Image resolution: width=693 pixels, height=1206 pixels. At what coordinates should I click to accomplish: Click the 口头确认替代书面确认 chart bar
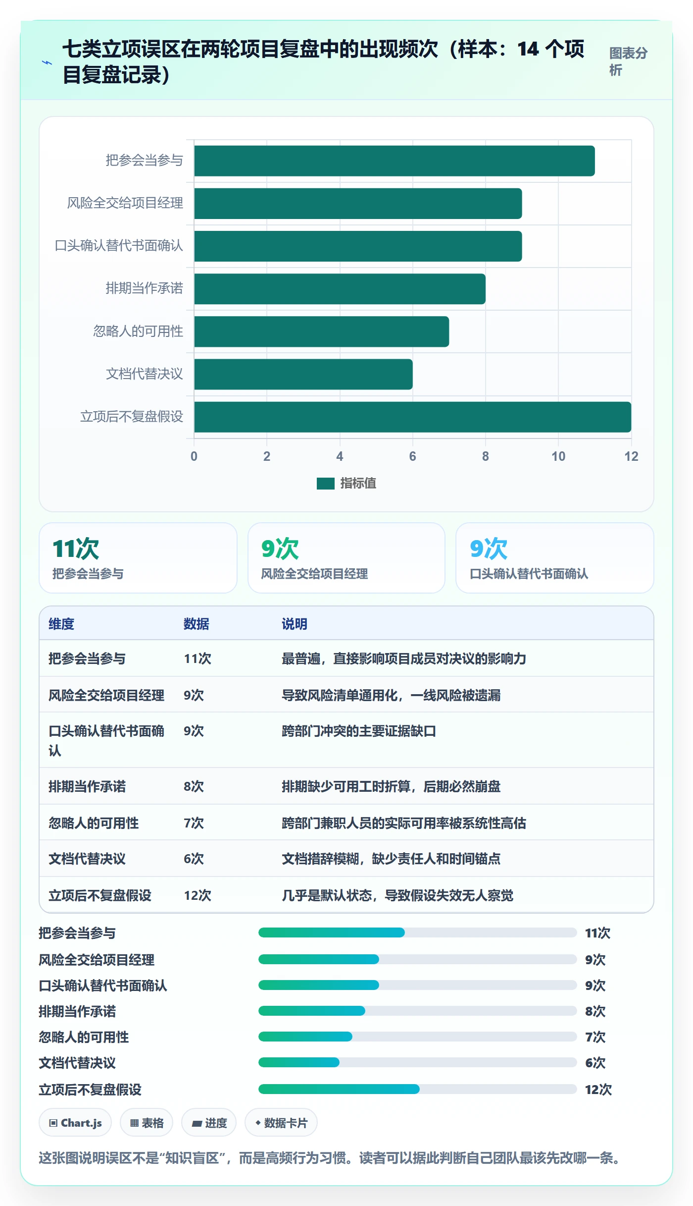(358, 246)
